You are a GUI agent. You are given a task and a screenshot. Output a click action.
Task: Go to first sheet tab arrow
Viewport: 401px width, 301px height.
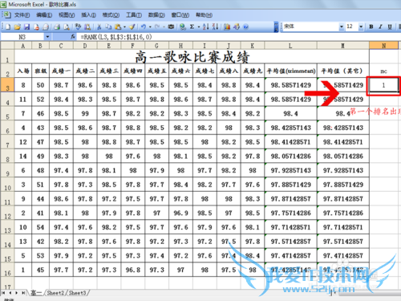pos(3,293)
